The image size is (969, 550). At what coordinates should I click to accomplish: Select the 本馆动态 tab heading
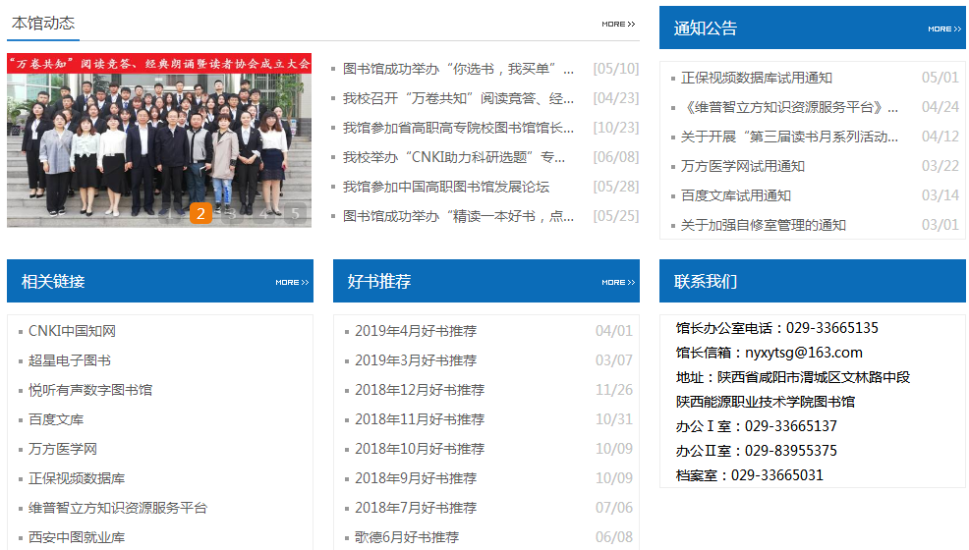43,24
